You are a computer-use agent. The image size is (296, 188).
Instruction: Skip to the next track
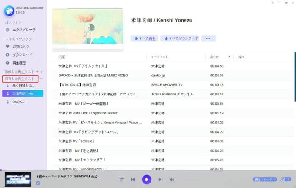(160, 180)
